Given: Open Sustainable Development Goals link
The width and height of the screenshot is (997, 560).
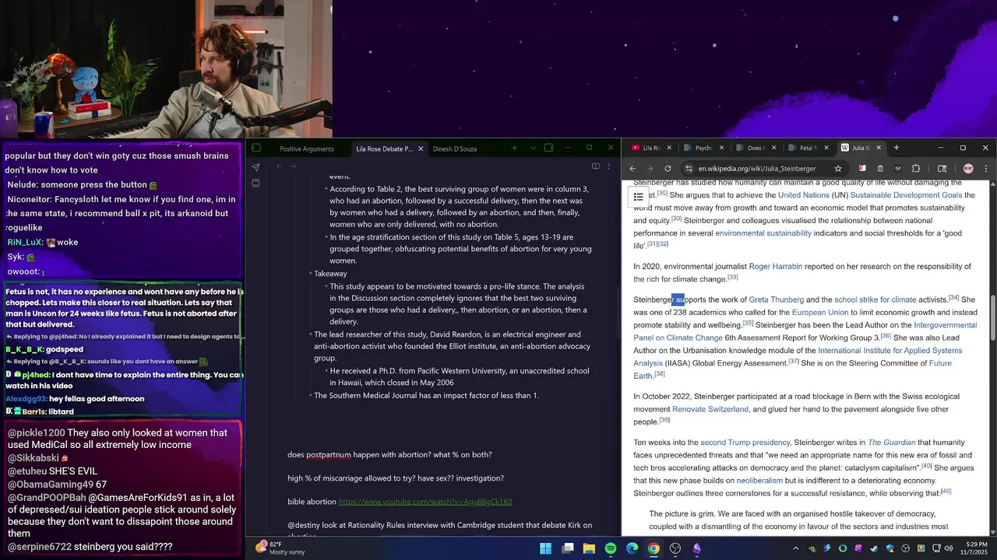Looking at the screenshot, I should click(x=906, y=195).
